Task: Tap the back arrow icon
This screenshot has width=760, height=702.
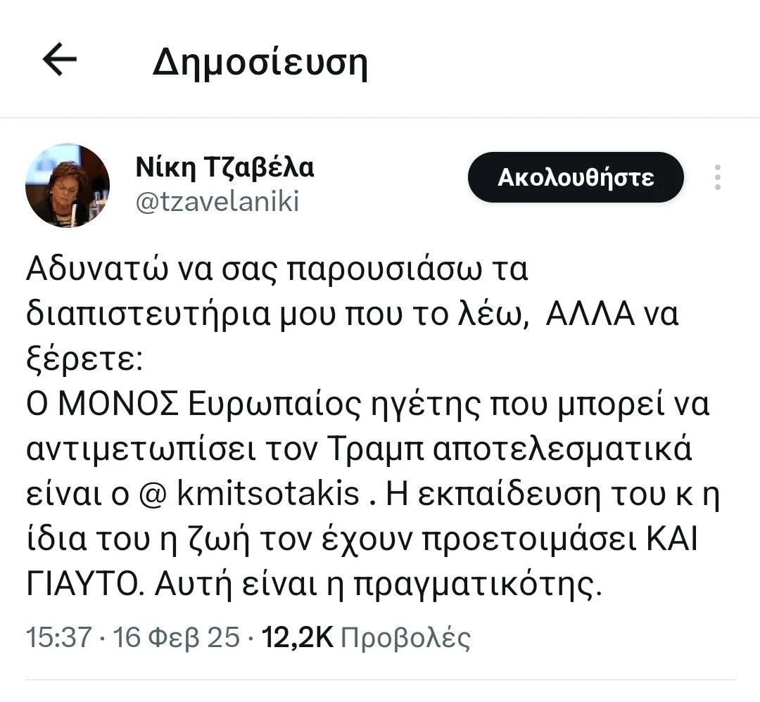Action: pos(59,60)
